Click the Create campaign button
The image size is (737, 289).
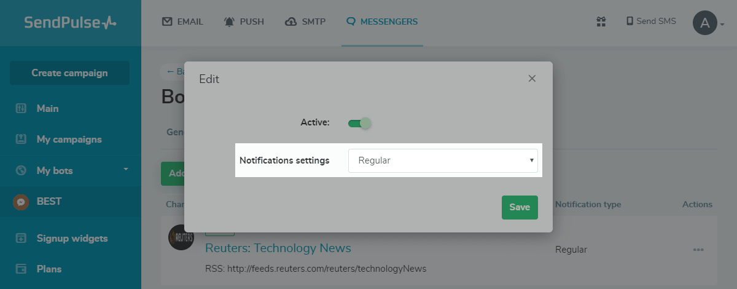(x=69, y=73)
